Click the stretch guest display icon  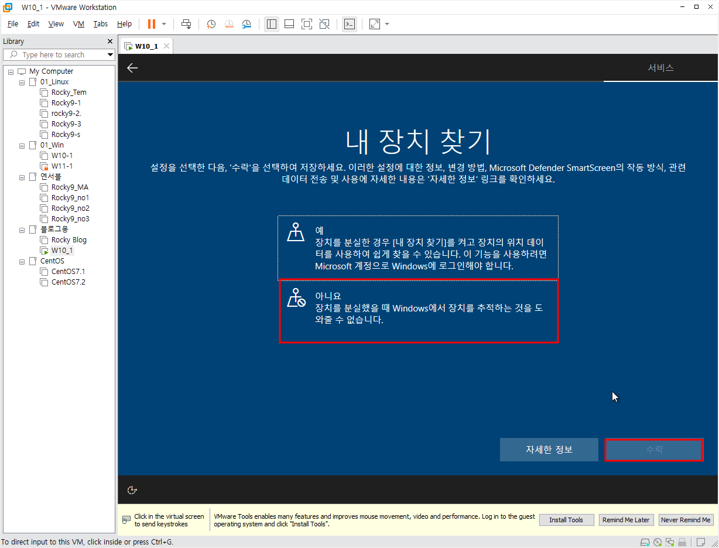click(375, 24)
